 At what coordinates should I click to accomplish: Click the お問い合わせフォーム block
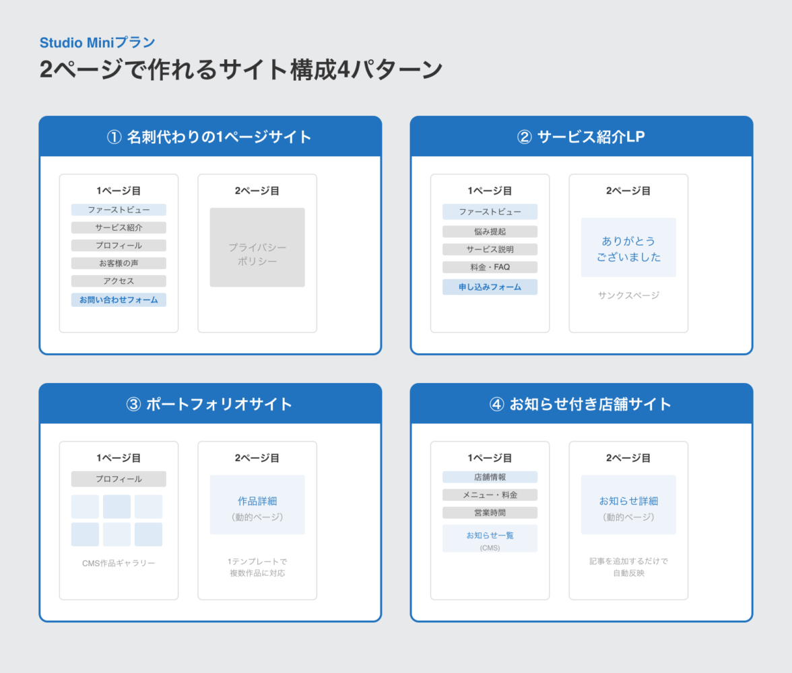pos(119,299)
